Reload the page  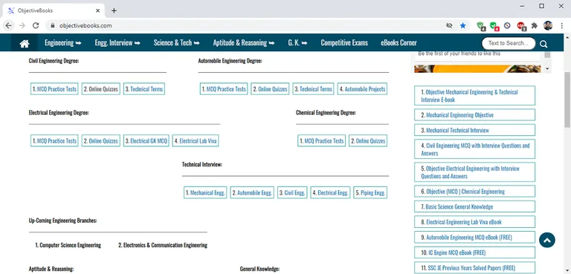[36, 25]
